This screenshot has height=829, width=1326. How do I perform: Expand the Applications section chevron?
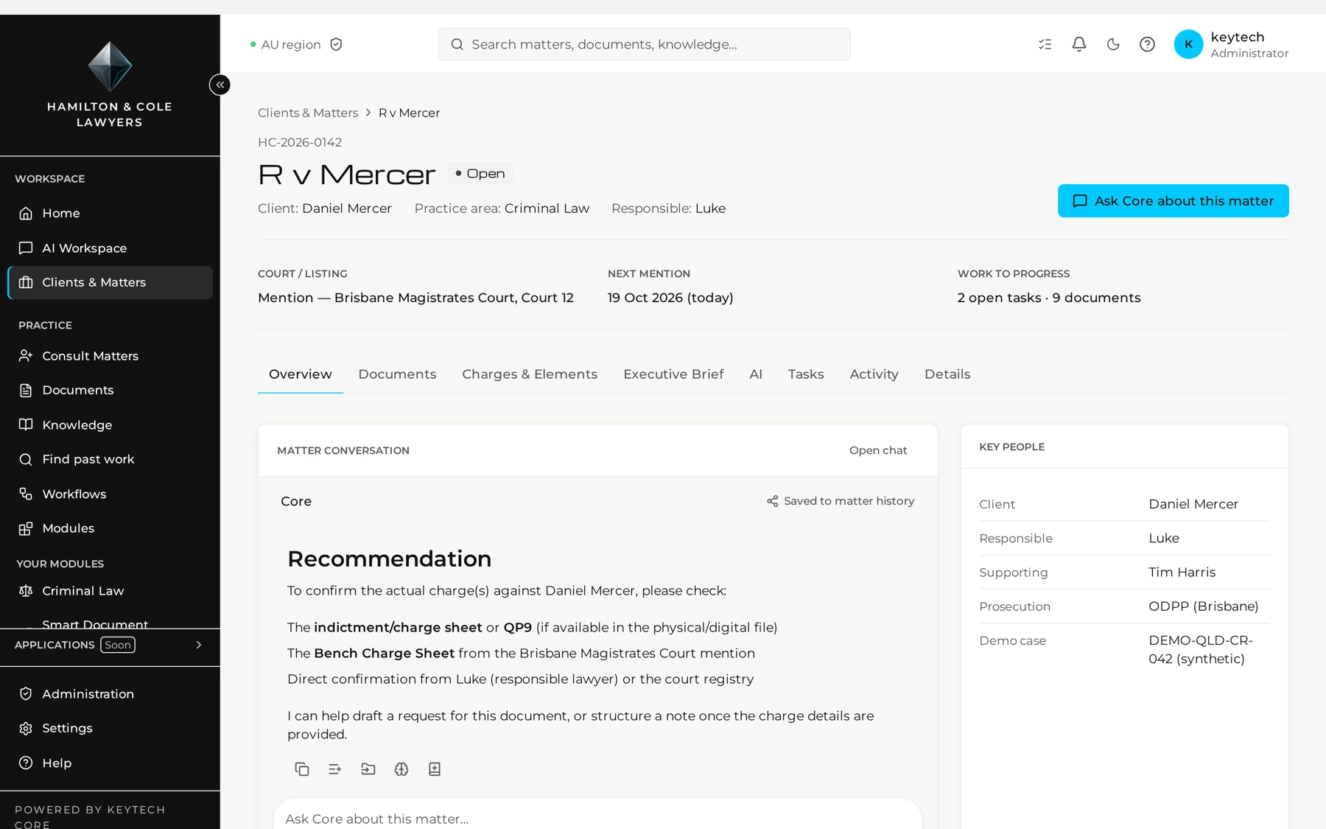[198, 645]
